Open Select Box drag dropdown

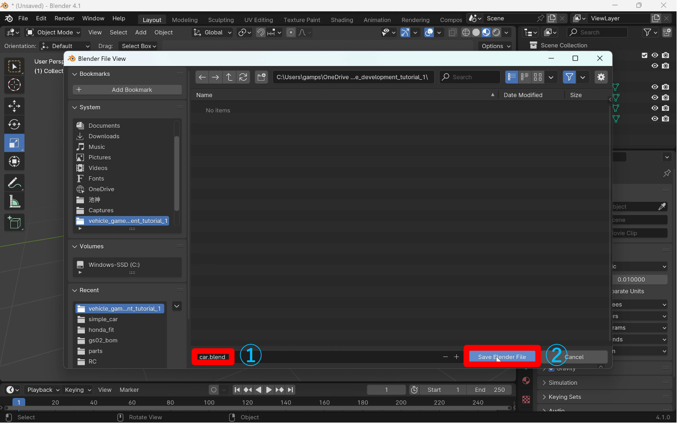(139, 46)
